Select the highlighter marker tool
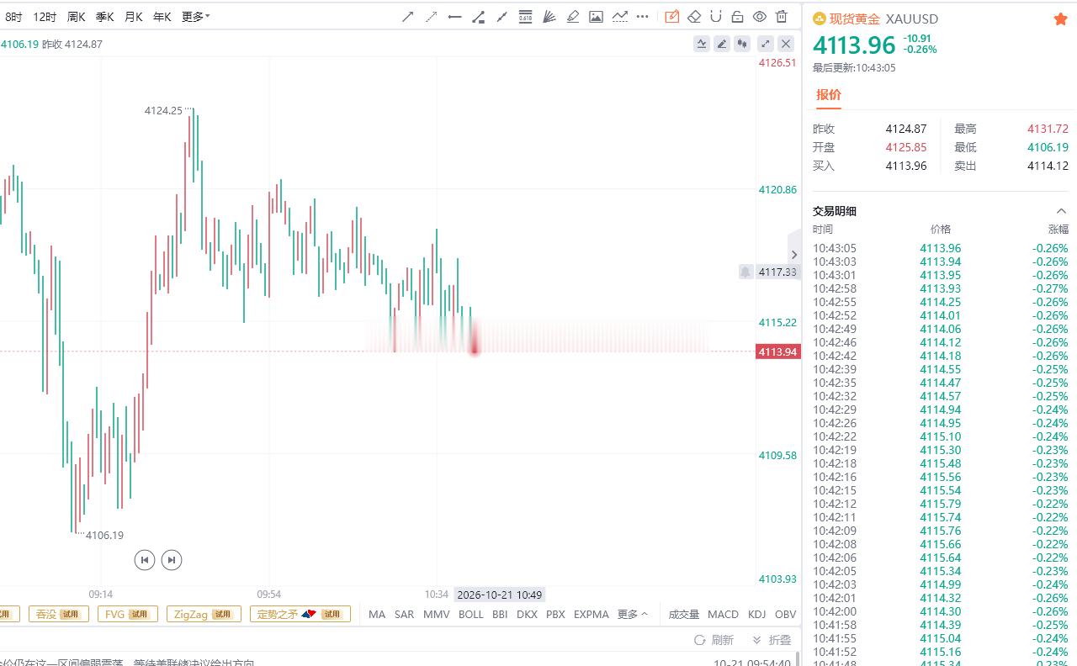The image size is (1077, 666). click(573, 17)
